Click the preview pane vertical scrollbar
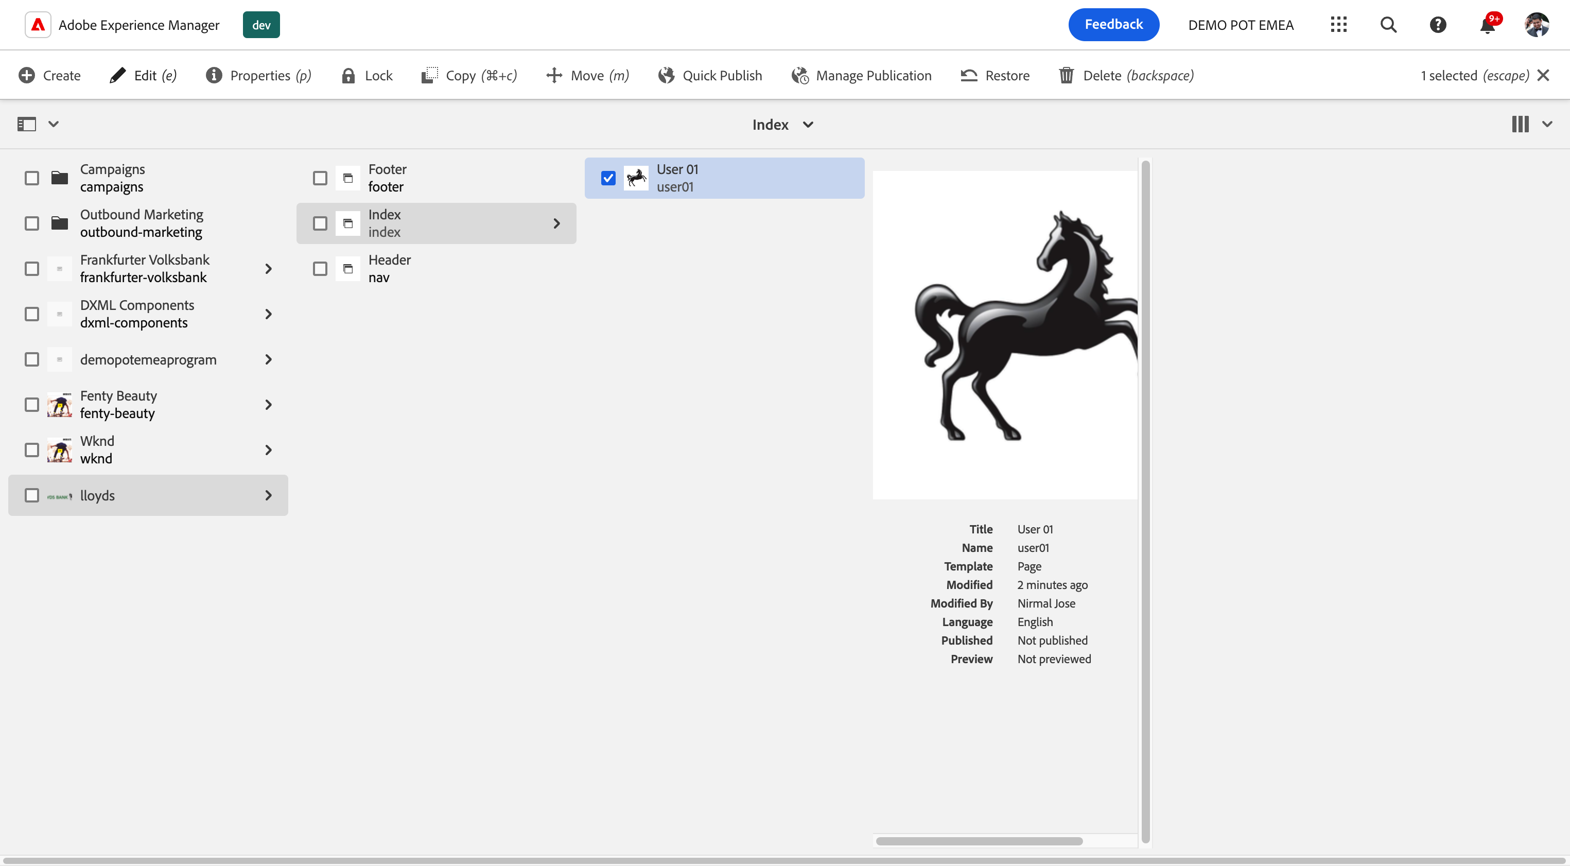The width and height of the screenshot is (1570, 866). 1145,502
